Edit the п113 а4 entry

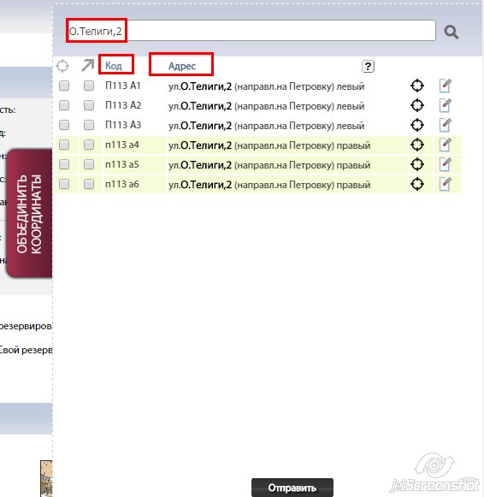(x=446, y=145)
